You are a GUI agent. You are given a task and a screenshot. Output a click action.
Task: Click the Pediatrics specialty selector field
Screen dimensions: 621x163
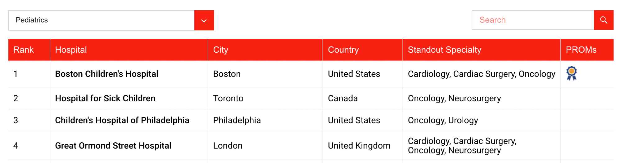102,20
